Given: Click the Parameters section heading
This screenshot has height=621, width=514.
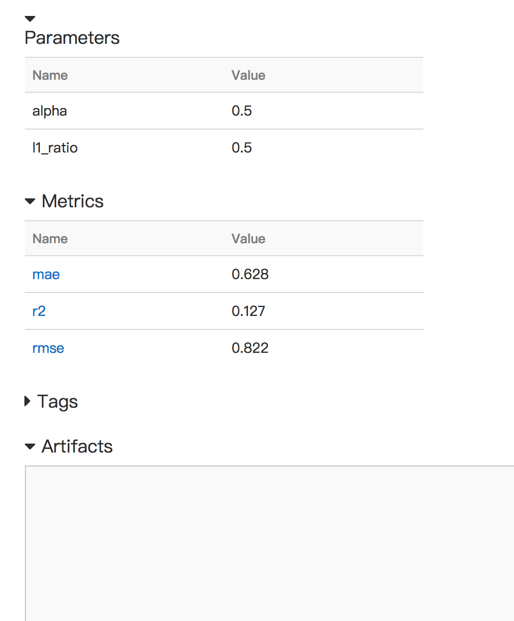Looking at the screenshot, I should click(72, 37).
